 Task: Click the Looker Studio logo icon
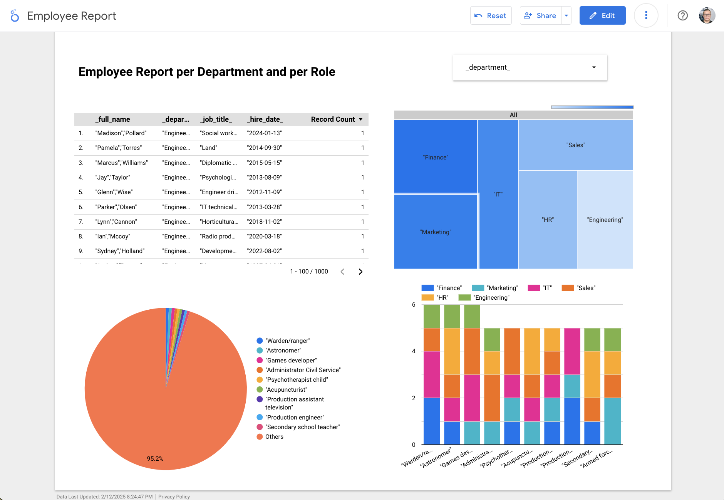coord(15,16)
